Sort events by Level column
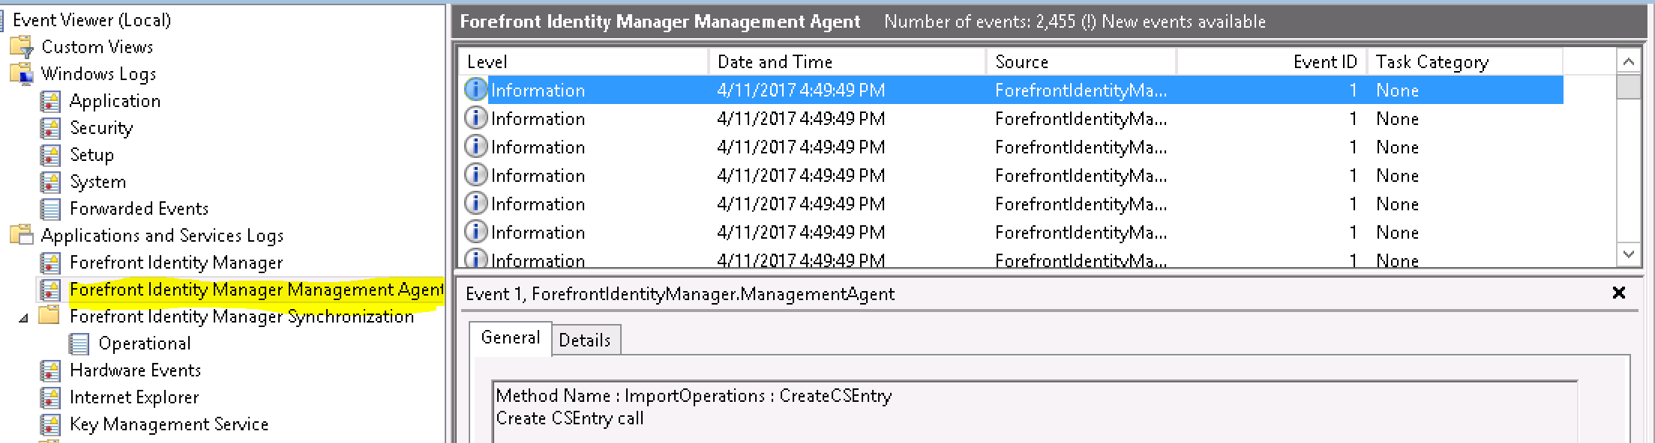Viewport: 1655px width, 443px height. 584,62
